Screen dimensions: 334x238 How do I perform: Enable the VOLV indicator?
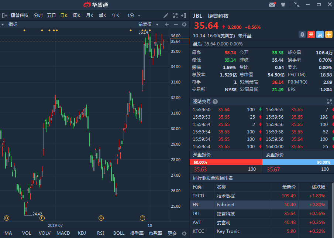[x=45, y=233]
